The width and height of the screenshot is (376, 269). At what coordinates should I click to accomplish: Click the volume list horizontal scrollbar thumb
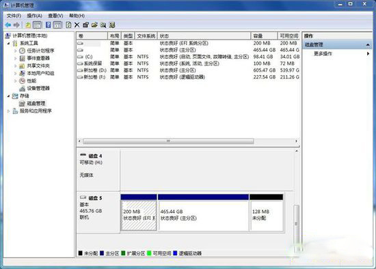pyautogui.click(x=168, y=141)
